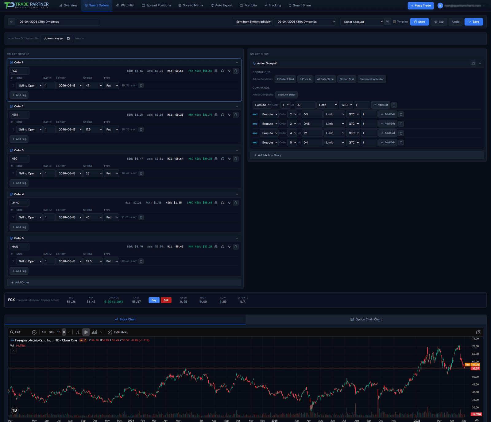The height and width of the screenshot is (422, 491).
Task: Click the chart symbol search showing FCX
Action: point(15,332)
